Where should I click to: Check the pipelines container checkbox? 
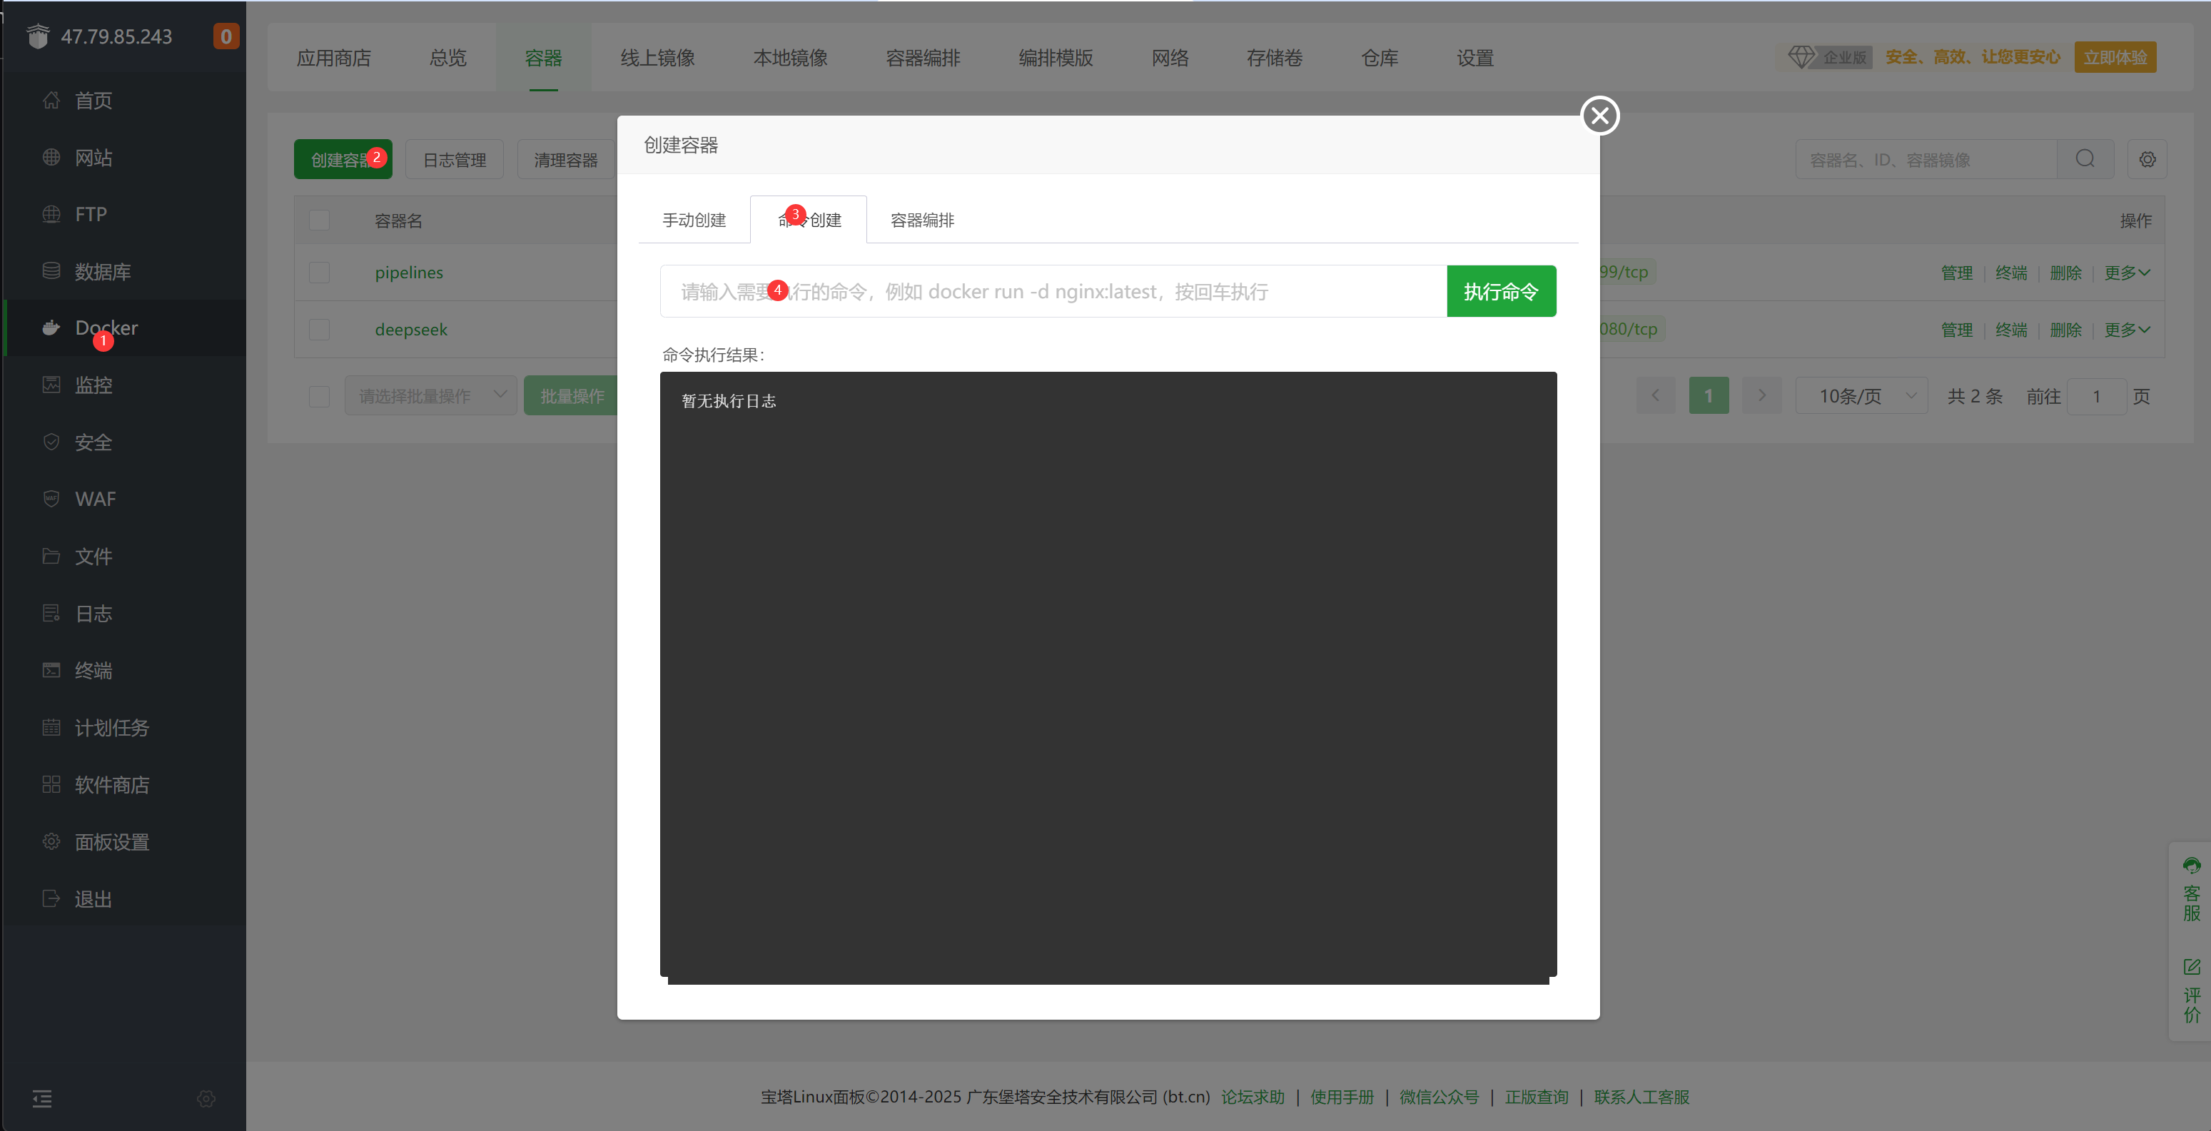(319, 273)
